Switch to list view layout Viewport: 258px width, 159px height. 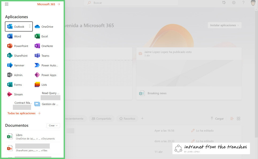point(232,119)
